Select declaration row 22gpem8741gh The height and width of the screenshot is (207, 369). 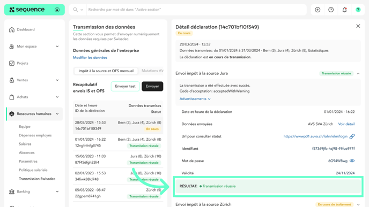(118, 194)
